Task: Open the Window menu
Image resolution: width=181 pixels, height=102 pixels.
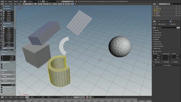Action: point(16,1)
